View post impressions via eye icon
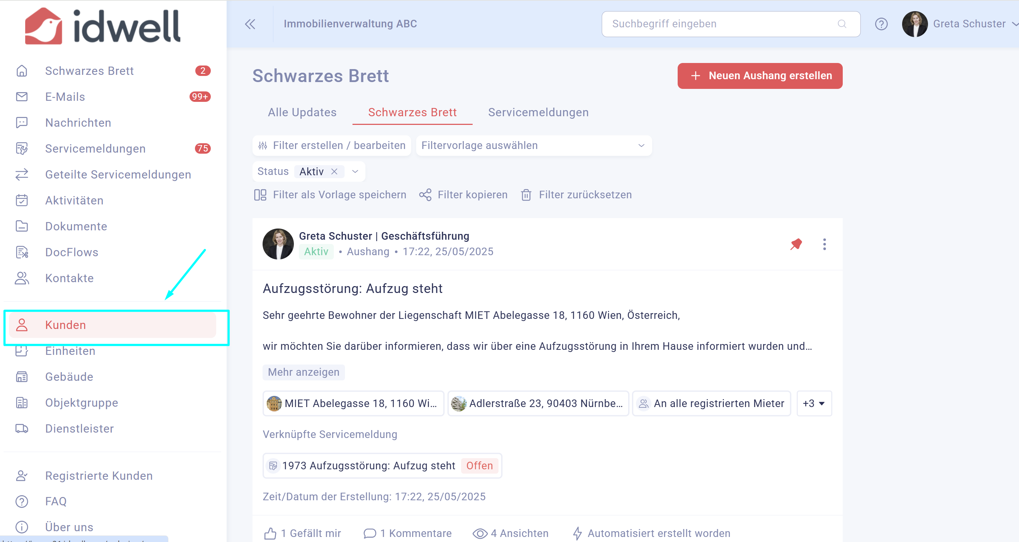1019x542 pixels. coord(480,533)
